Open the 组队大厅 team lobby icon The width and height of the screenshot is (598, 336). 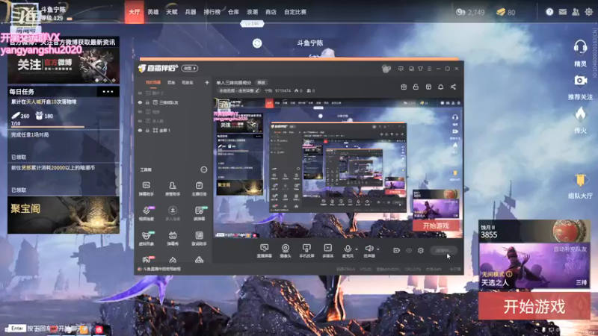pos(580,180)
